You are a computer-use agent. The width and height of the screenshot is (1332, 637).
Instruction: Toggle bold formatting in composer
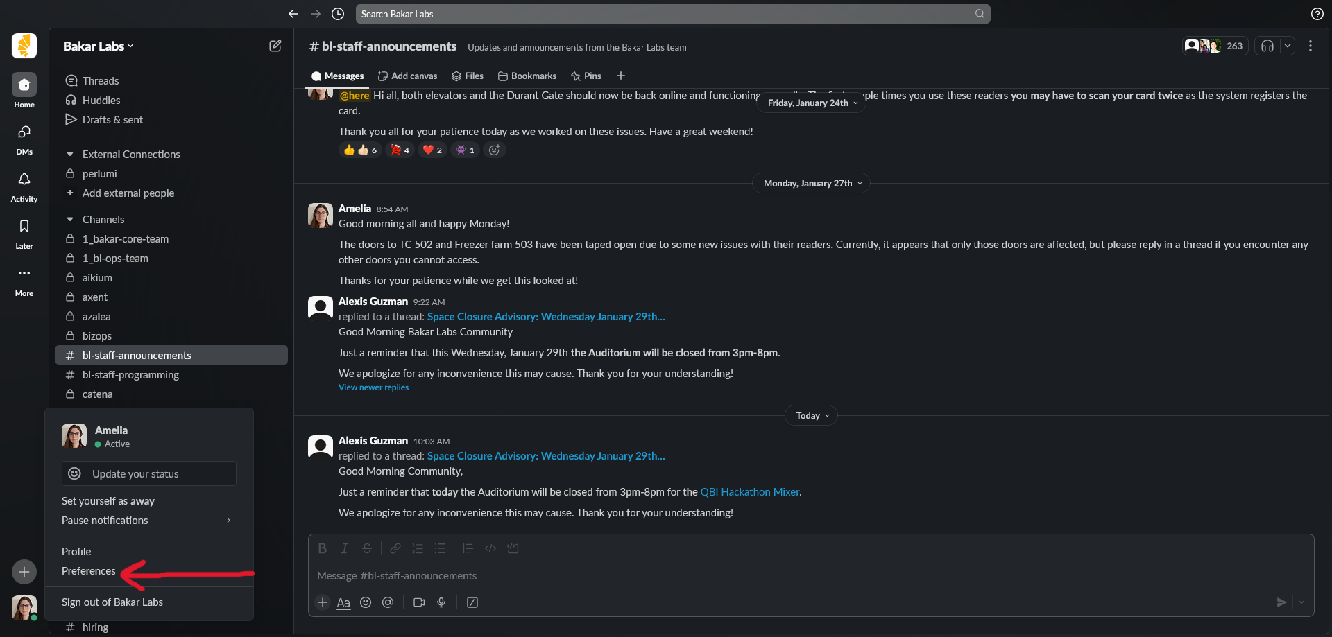click(323, 548)
